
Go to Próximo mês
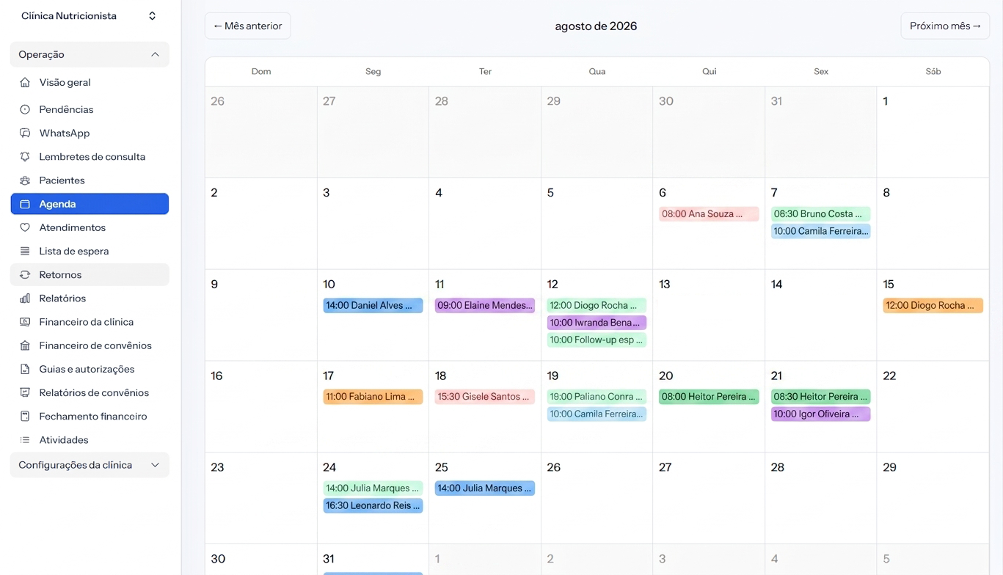[x=945, y=26]
